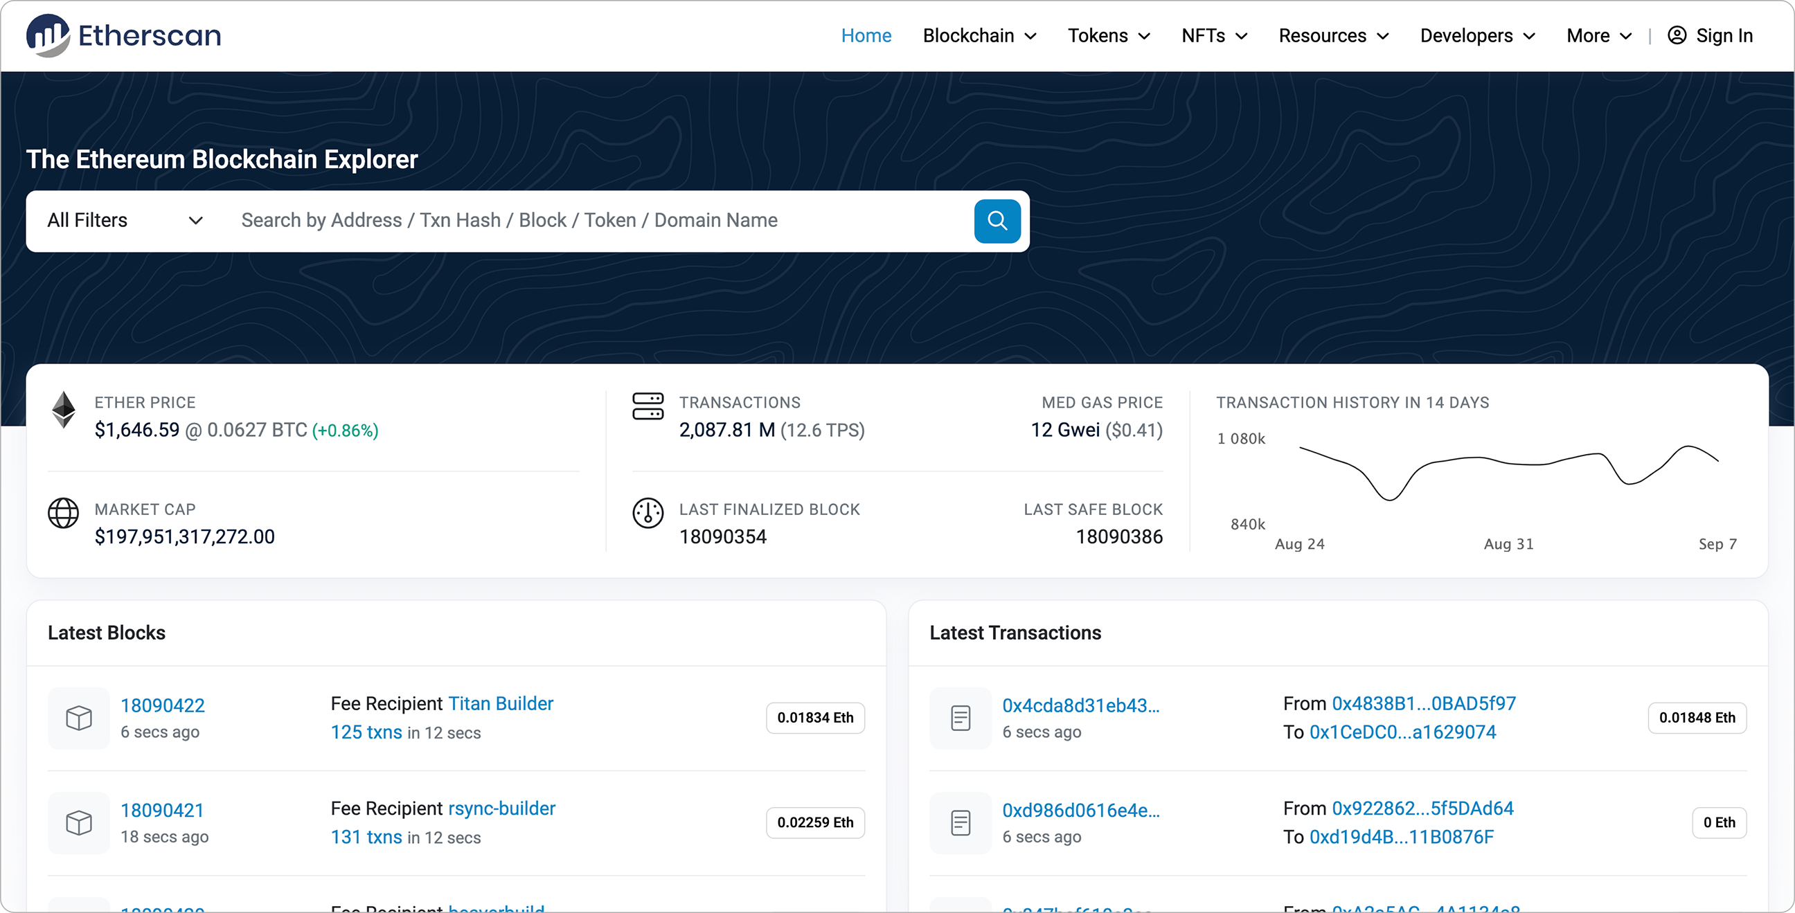Screen dimensions: 1795x913
Task: Open the All Filters dropdown
Action: (125, 221)
